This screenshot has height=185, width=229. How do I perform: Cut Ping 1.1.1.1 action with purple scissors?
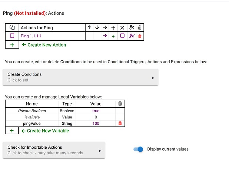[132, 36]
